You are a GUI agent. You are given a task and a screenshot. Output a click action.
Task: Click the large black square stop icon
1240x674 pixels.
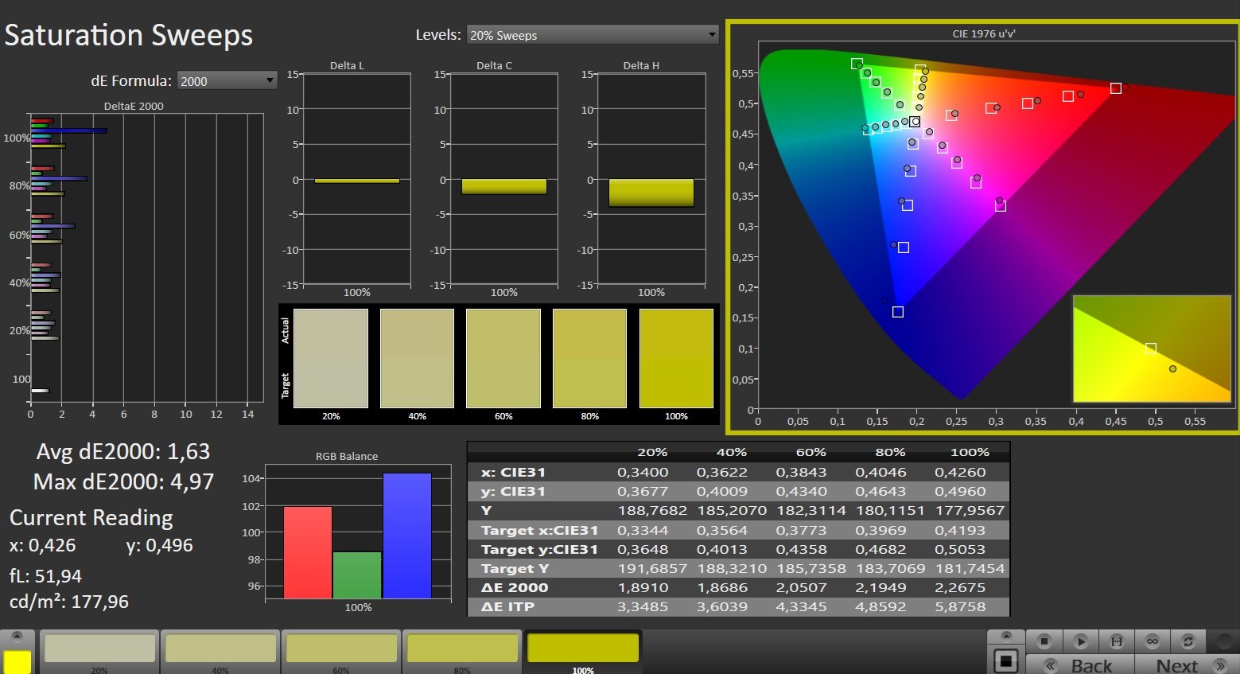(x=1006, y=660)
